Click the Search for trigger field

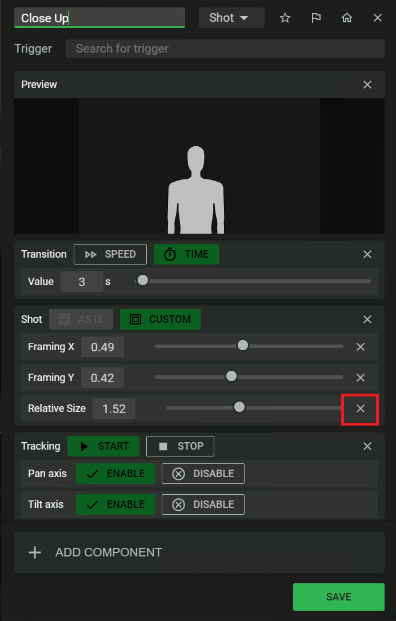tap(225, 49)
